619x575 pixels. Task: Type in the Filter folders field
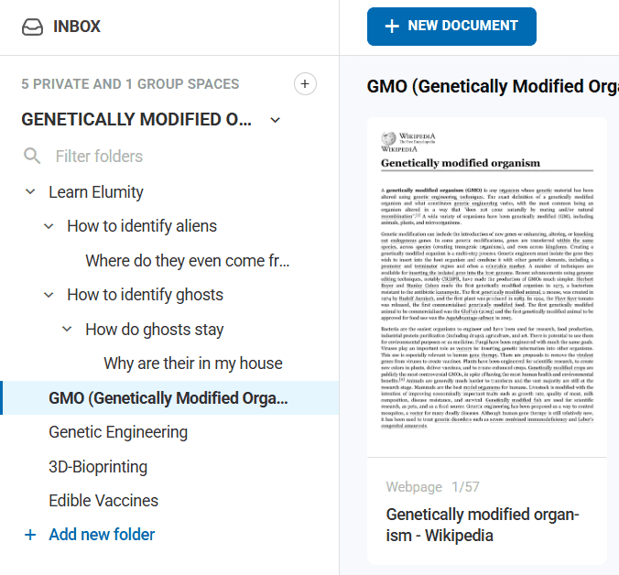coord(165,157)
